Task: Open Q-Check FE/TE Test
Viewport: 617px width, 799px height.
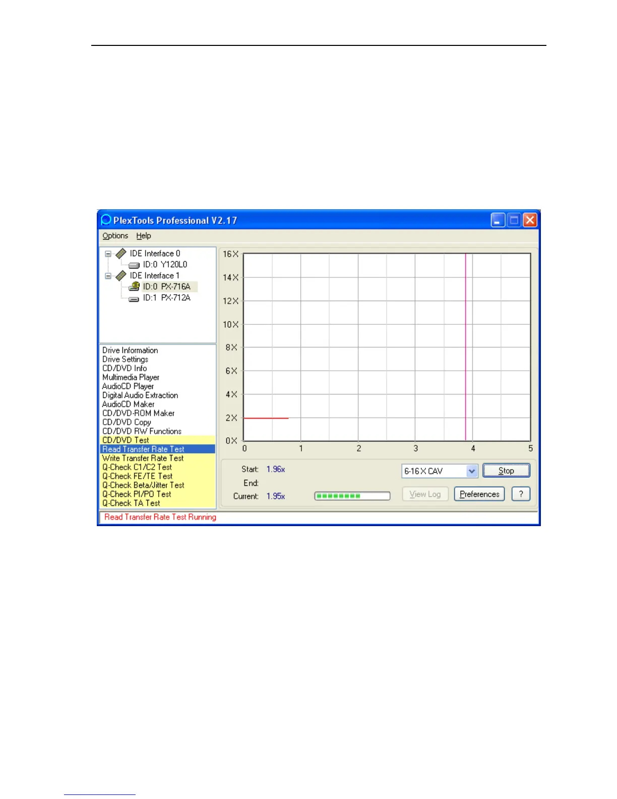Action: point(158,476)
